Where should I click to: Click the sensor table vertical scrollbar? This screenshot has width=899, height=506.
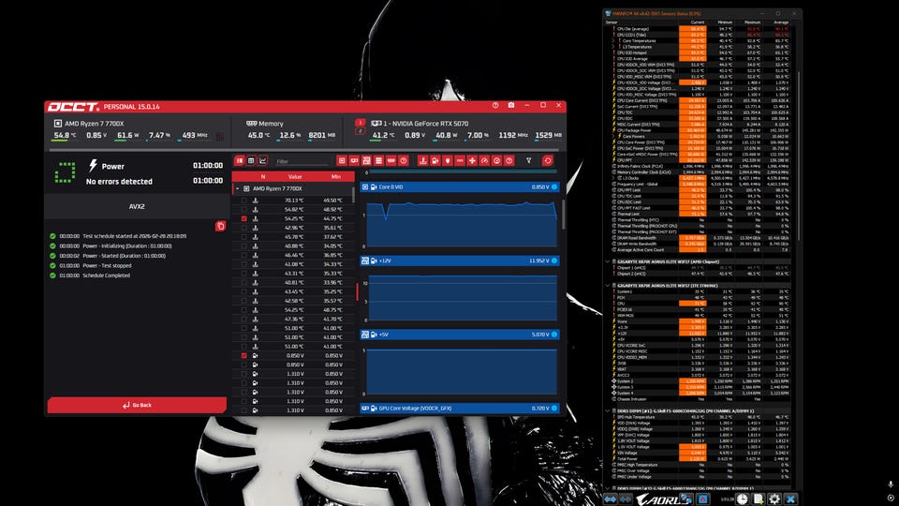(x=353, y=195)
